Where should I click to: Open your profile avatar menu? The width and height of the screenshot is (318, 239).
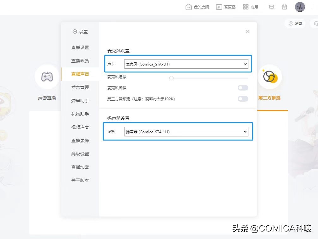[x=299, y=7]
